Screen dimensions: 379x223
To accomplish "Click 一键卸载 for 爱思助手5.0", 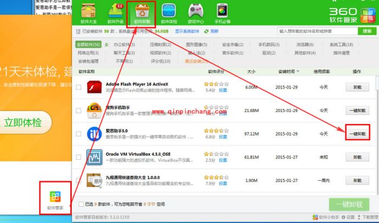I will point(357,134).
